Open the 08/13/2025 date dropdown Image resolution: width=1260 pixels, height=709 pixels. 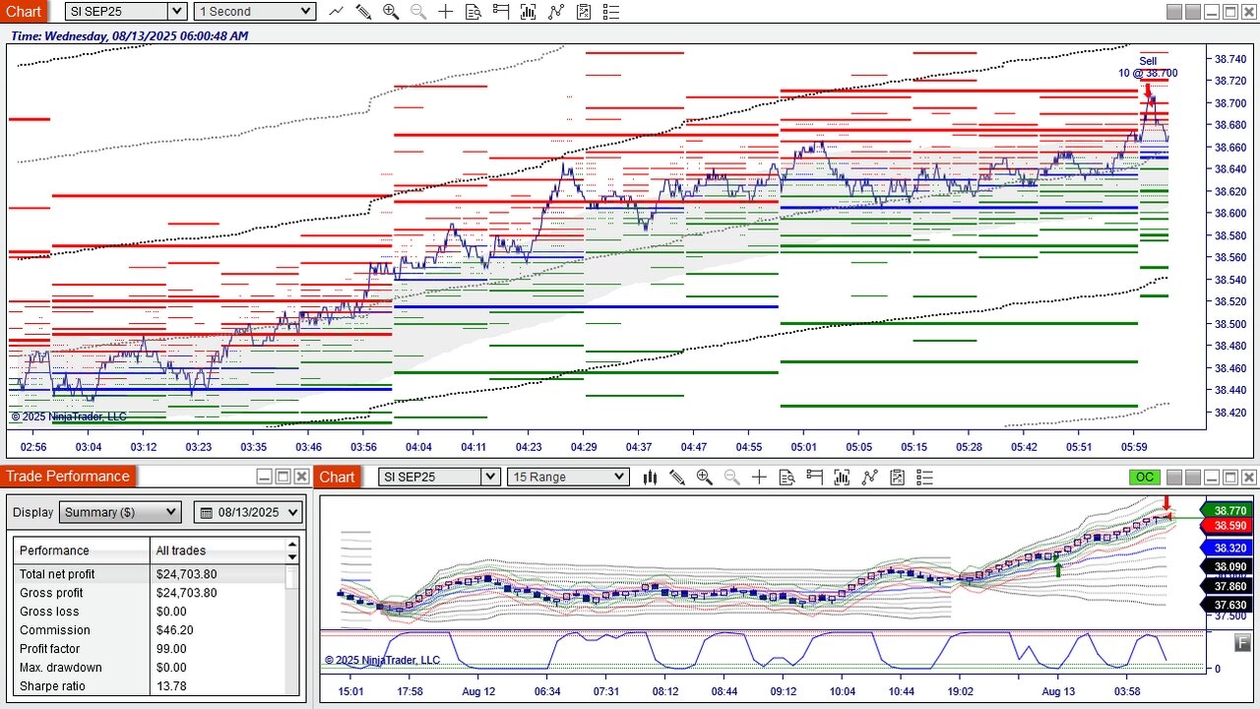point(247,512)
